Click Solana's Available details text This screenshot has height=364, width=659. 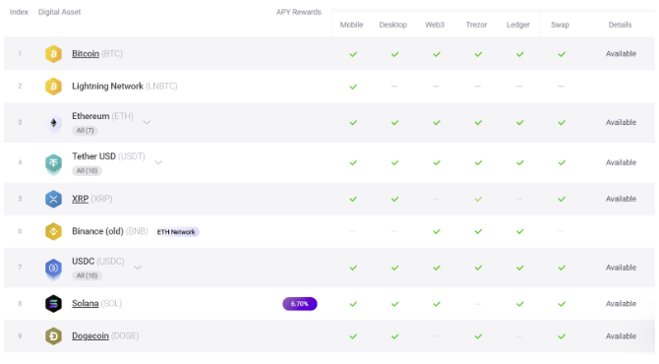[x=621, y=303]
